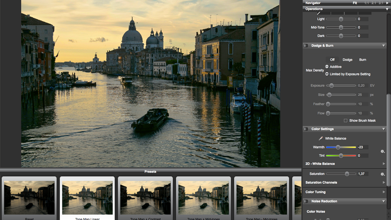391x220 pixels.
Task: Switch Dodge & Burn mode to Off
Action: pos(332,60)
